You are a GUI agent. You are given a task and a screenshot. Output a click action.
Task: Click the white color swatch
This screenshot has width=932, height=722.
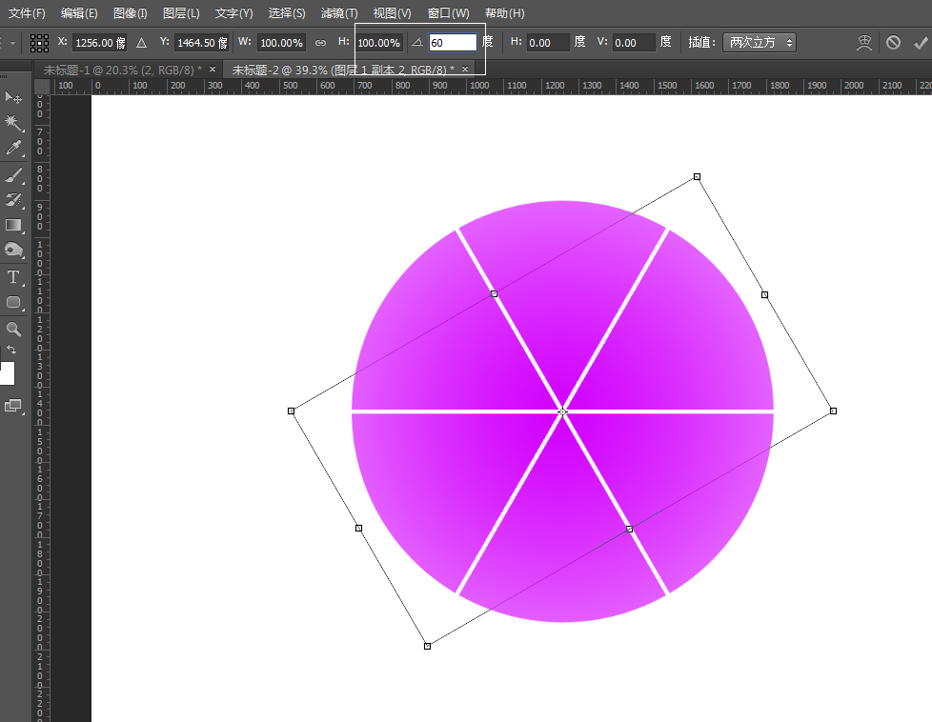coord(7,373)
